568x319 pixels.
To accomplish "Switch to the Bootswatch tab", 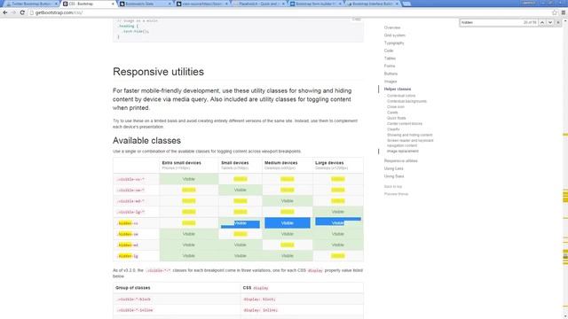I will [x=145, y=4].
